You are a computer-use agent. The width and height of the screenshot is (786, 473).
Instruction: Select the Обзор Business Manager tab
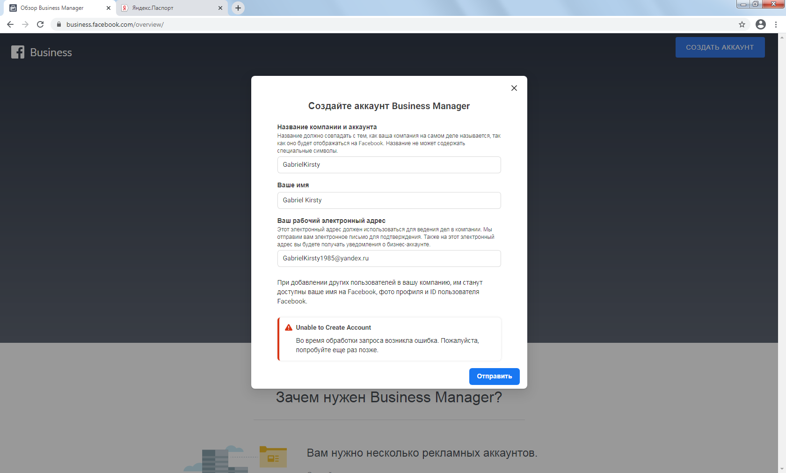click(60, 8)
